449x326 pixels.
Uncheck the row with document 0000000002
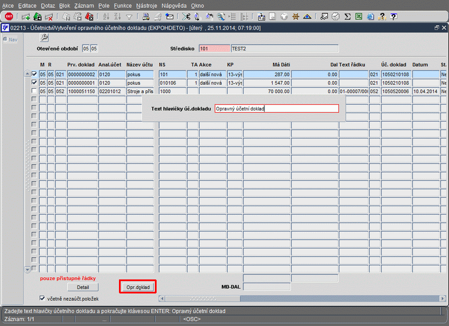(x=34, y=74)
